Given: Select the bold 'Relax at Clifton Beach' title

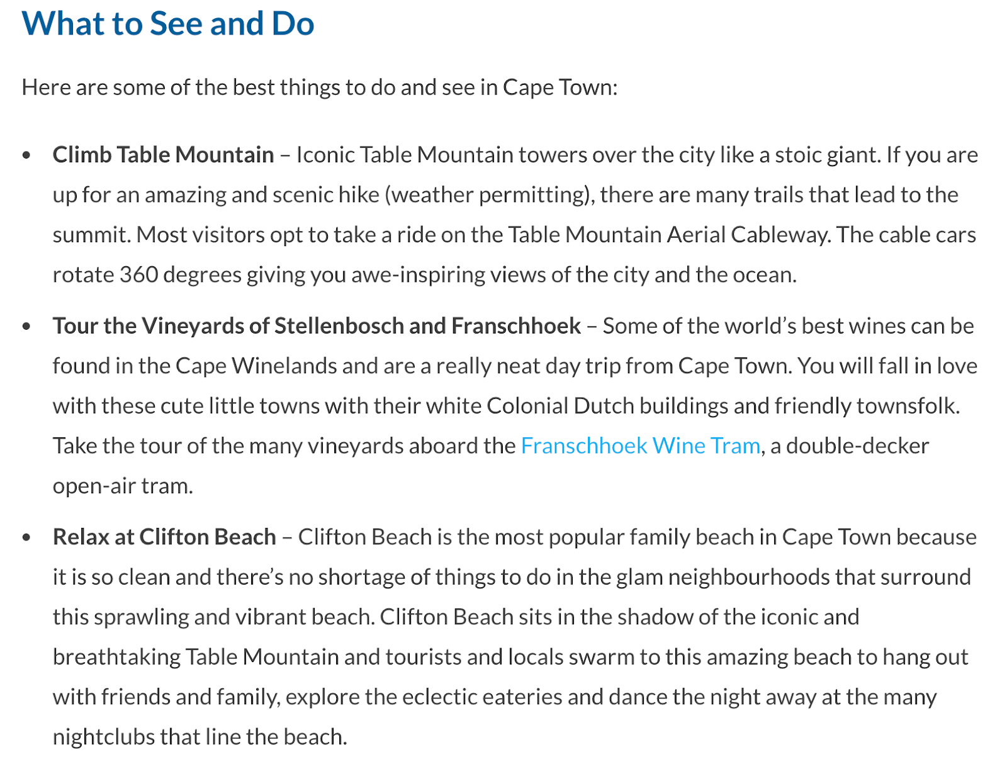Looking at the screenshot, I should (x=164, y=537).
